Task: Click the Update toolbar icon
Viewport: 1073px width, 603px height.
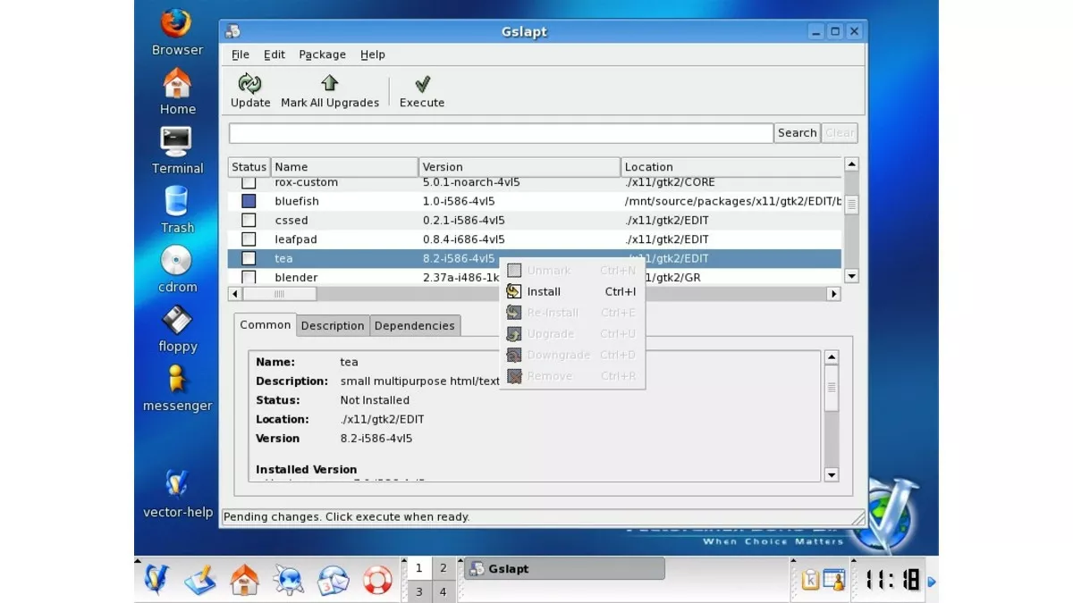Action: pyautogui.click(x=249, y=84)
